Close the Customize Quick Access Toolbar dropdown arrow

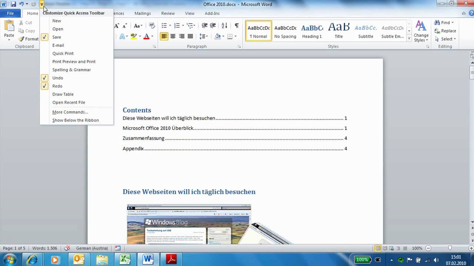click(42, 4)
